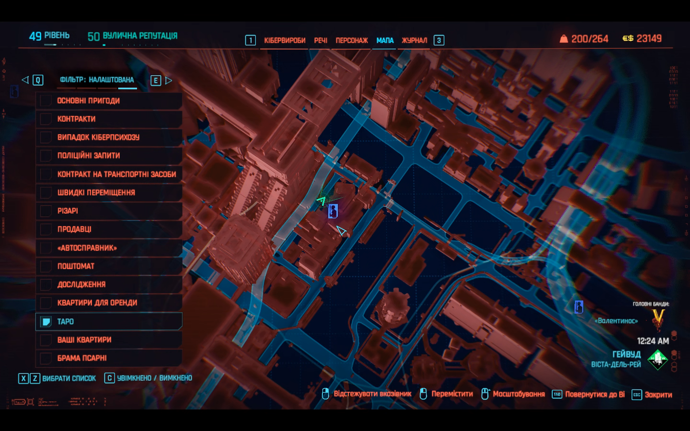
Task: Click the 50 ВУЛИЧНА РЕПУТАЦІЯ indicator
Action: (x=132, y=36)
